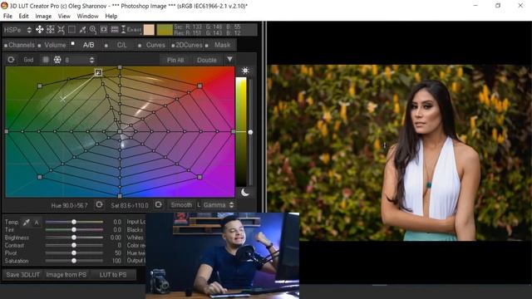Select the grid scale tool next to move tool
532x299 pixels.
pos(50,30)
